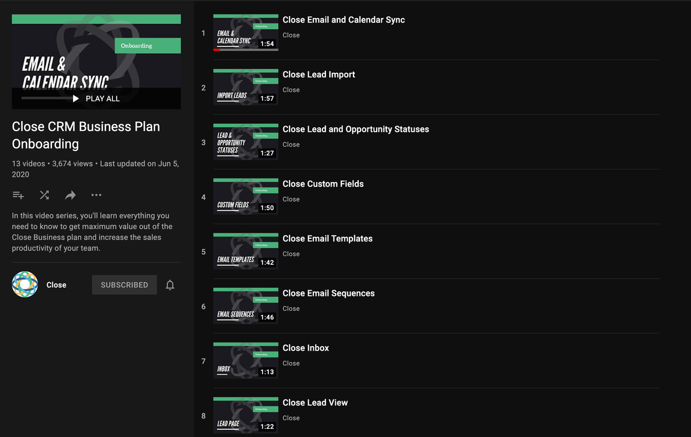Open Close Lead and Opportunity Statuses title

356,129
